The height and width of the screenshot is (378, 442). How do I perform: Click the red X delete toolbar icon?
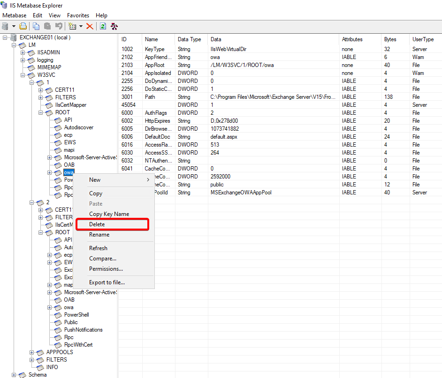pyautogui.click(x=89, y=26)
